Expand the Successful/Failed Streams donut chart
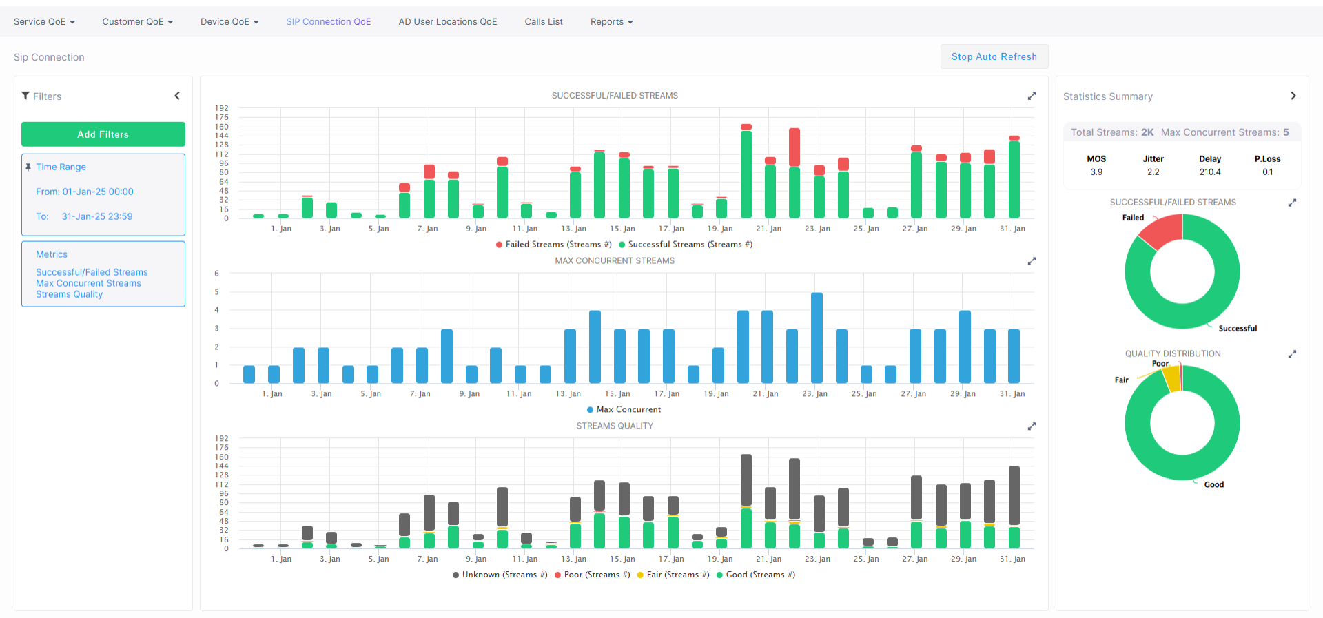 coord(1292,203)
